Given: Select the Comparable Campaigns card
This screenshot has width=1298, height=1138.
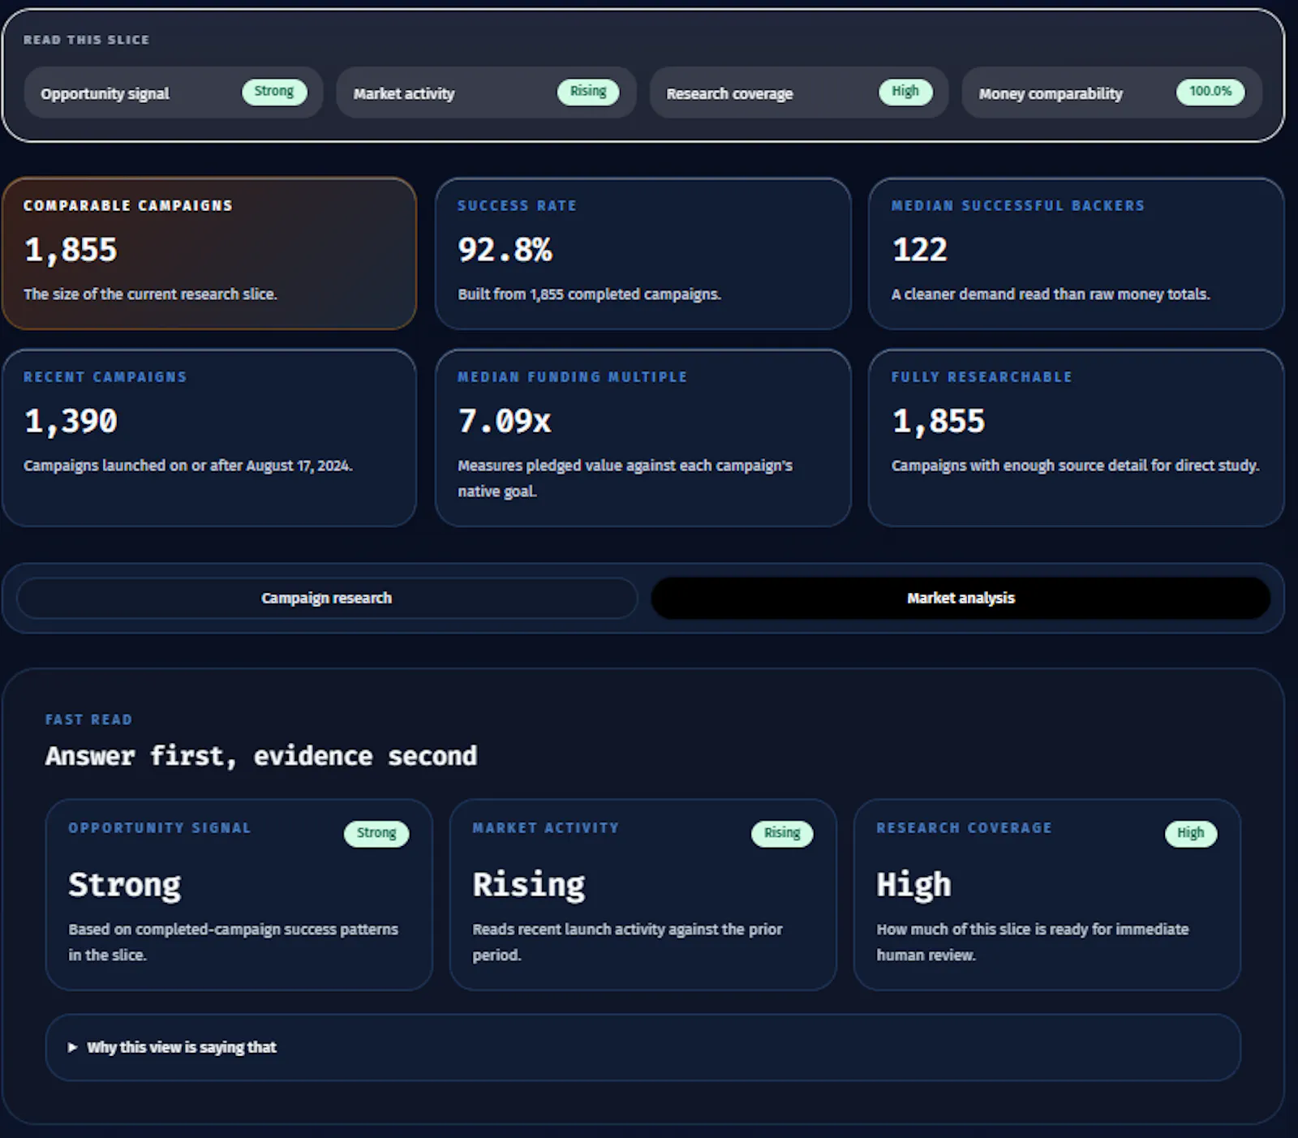Looking at the screenshot, I should tap(209, 254).
